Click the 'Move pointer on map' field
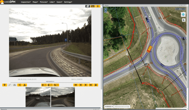 click(122, 106)
